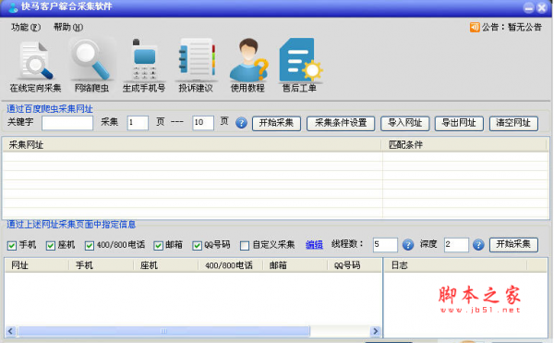Viewport: 554px width, 343px height.
Task: Click the help icon next to page range
Action: point(241,123)
